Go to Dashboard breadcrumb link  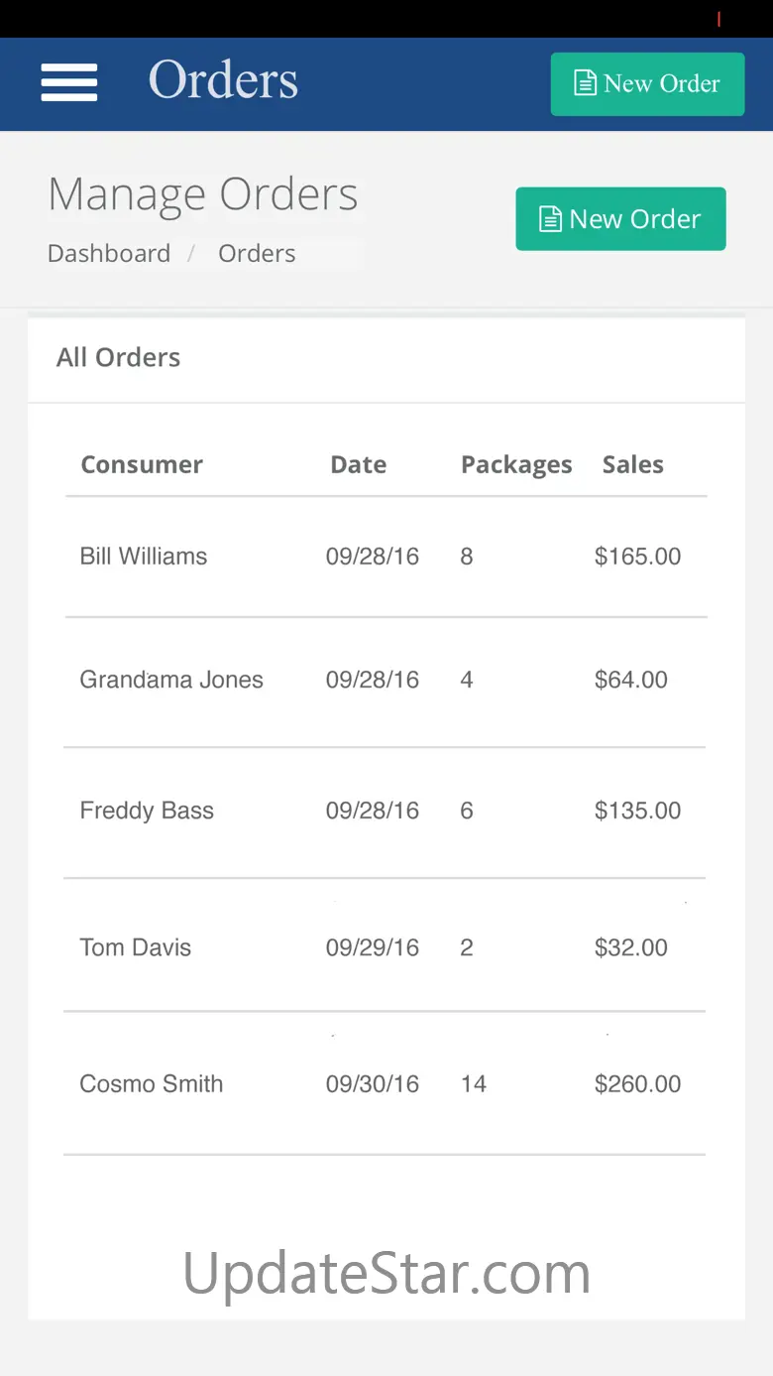[x=109, y=254]
